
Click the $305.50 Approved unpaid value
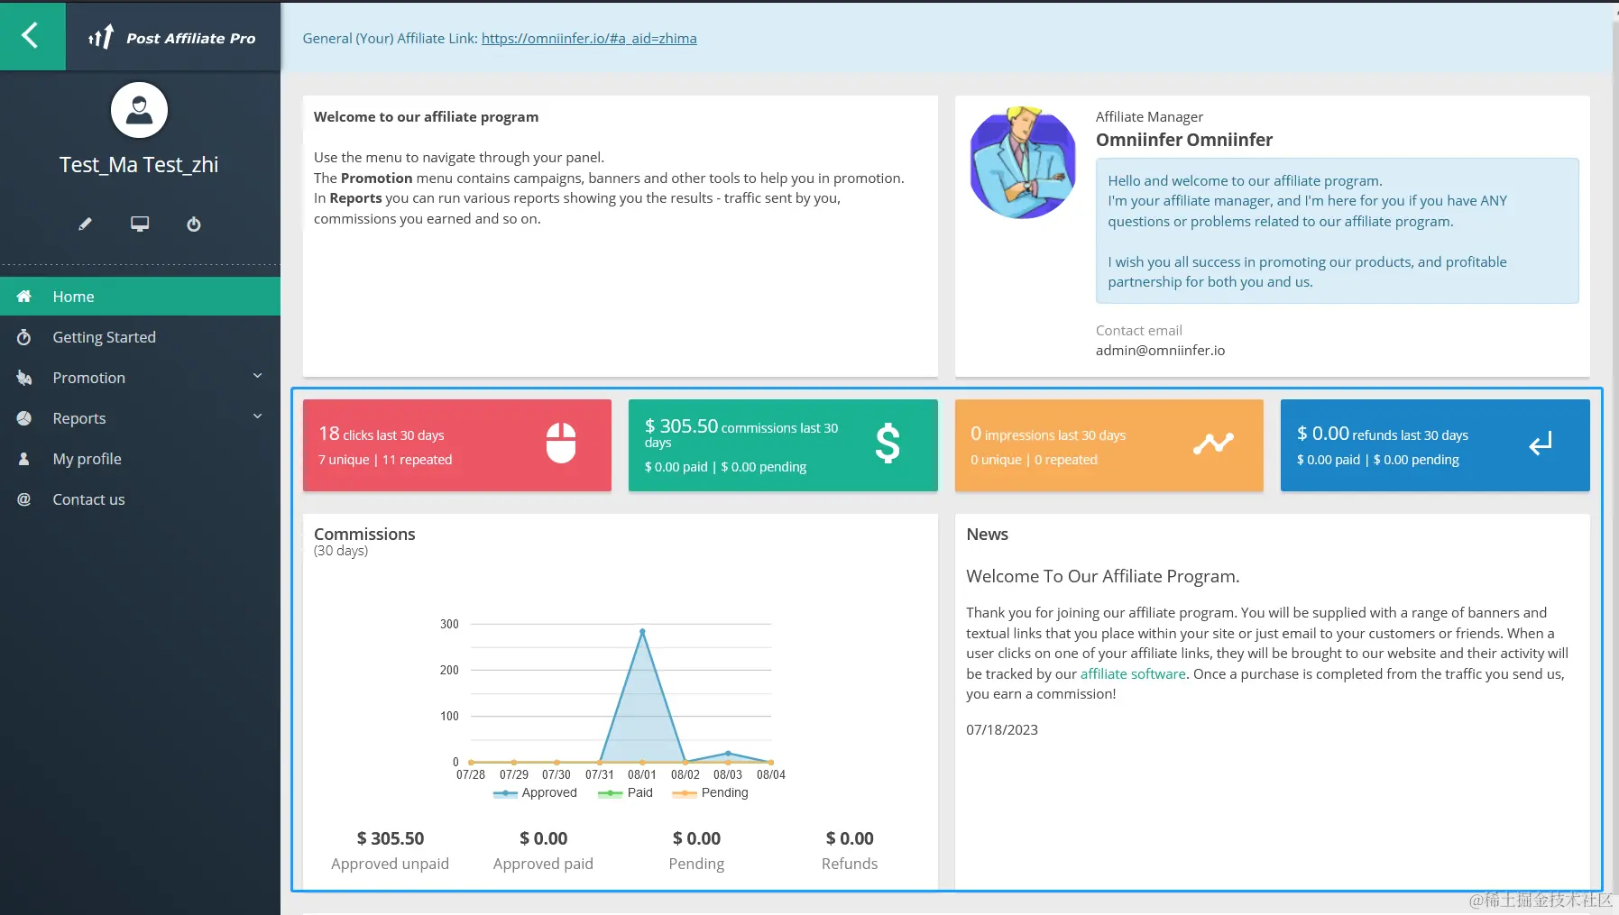[x=391, y=838]
